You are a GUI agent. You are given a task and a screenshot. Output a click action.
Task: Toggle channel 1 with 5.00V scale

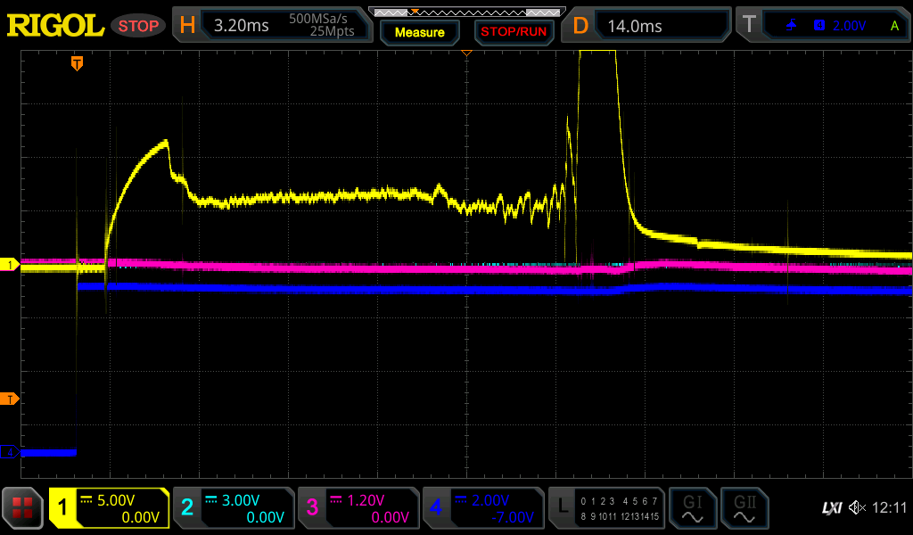(x=109, y=508)
